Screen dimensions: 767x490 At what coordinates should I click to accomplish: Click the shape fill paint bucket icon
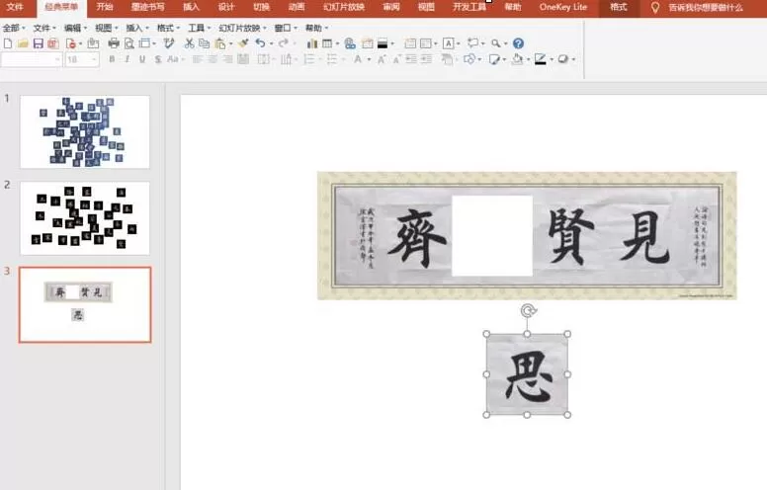(517, 59)
